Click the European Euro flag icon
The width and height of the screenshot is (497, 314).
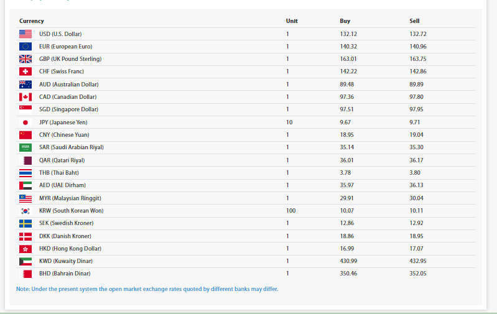click(26, 47)
